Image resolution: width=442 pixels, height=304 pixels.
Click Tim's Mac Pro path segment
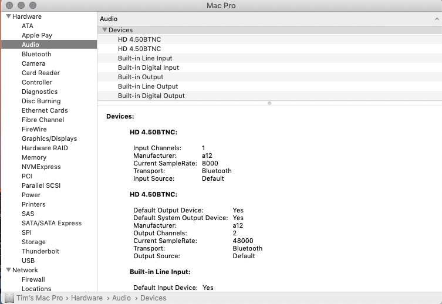pos(40,298)
